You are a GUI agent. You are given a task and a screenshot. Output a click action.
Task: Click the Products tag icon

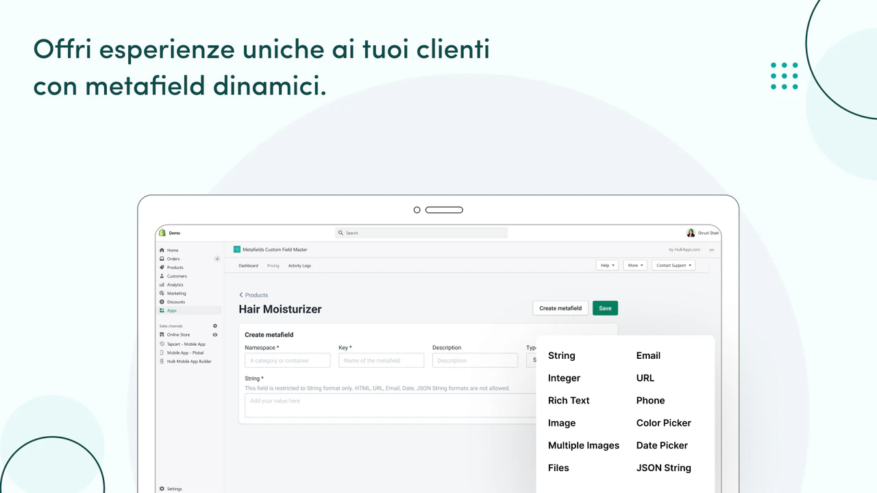click(162, 268)
